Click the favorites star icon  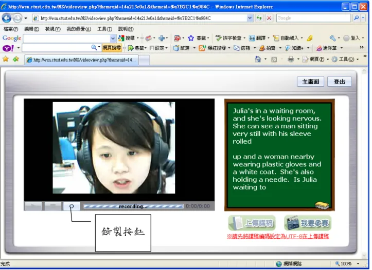click(6, 59)
